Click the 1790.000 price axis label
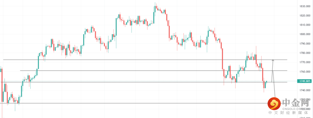The width and height of the screenshot is (313, 118). 304,44
